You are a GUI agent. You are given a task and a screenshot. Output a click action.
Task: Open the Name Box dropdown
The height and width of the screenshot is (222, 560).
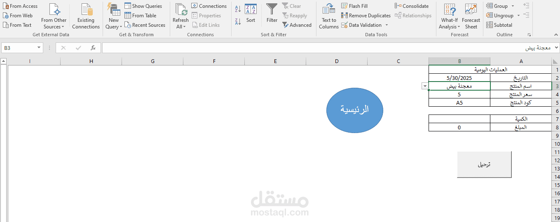pos(39,48)
